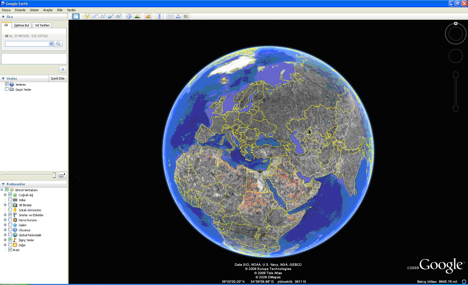Click Yerlerim globe icon
The width and height of the screenshot is (468, 285).
tap(12, 84)
